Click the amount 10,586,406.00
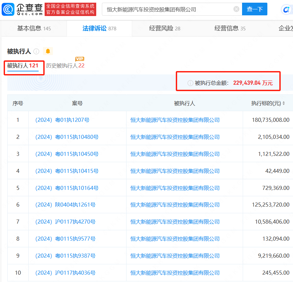The image size is (293, 282). point(272,222)
